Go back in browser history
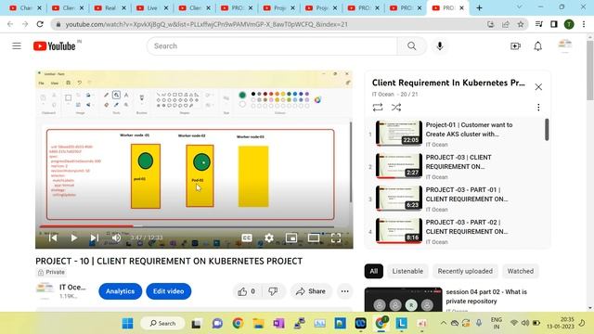The width and height of the screenshot is (594, 334). [10, 24]
